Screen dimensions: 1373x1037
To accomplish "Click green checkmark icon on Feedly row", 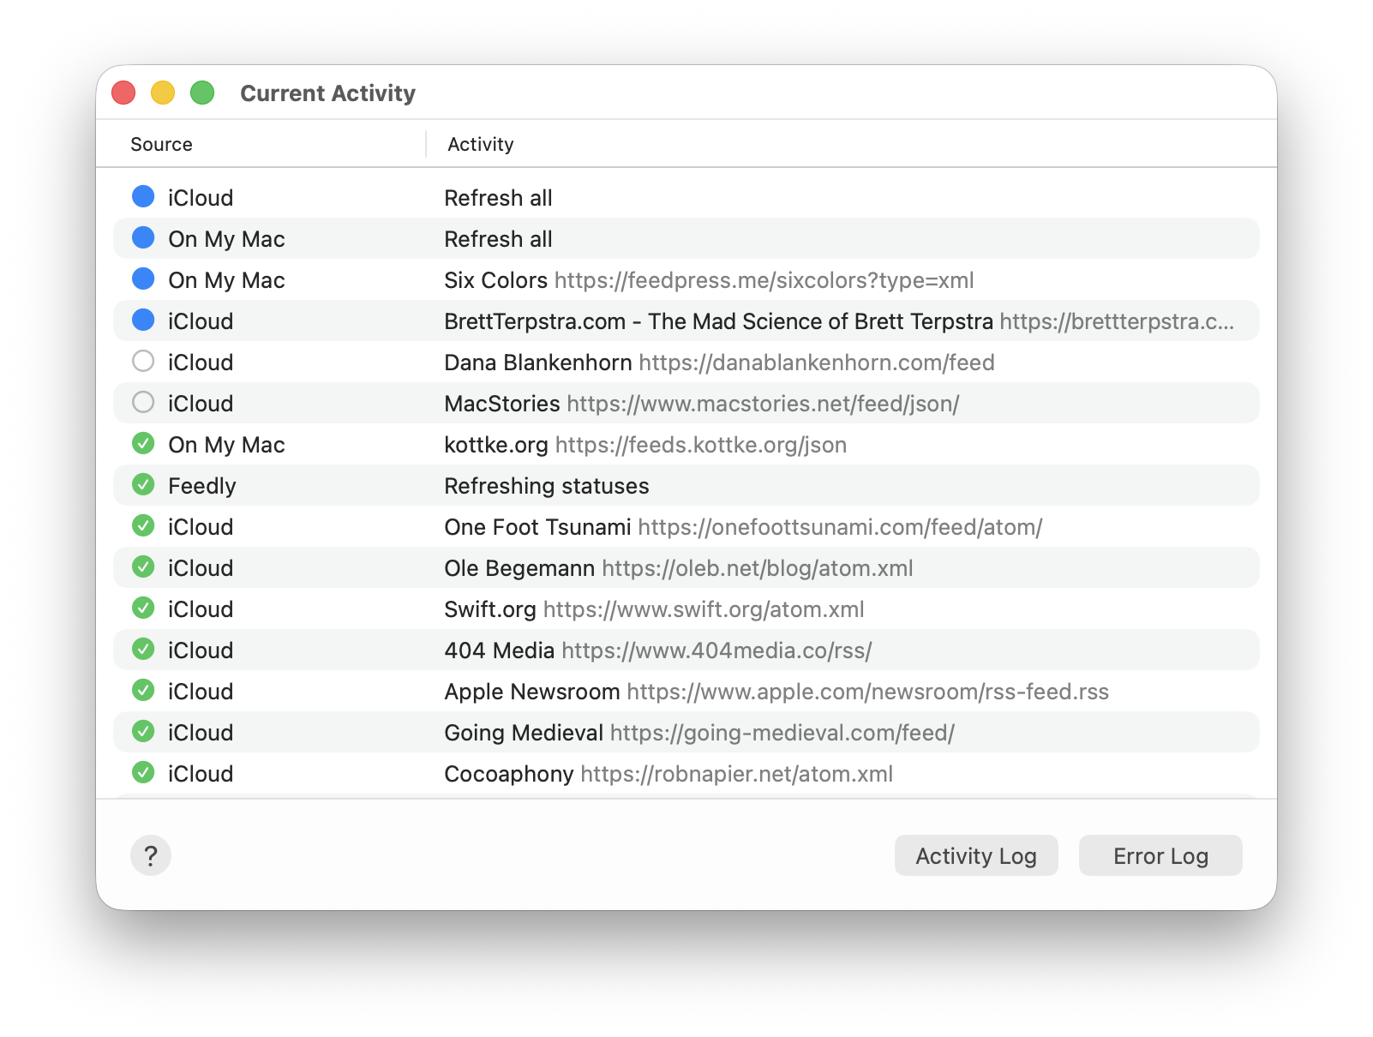I will (x=143, y=484).
